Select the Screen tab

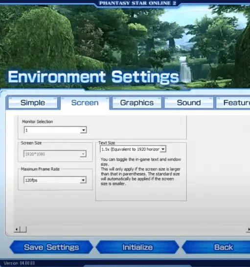pyautogui.click(x=85, y=103)
